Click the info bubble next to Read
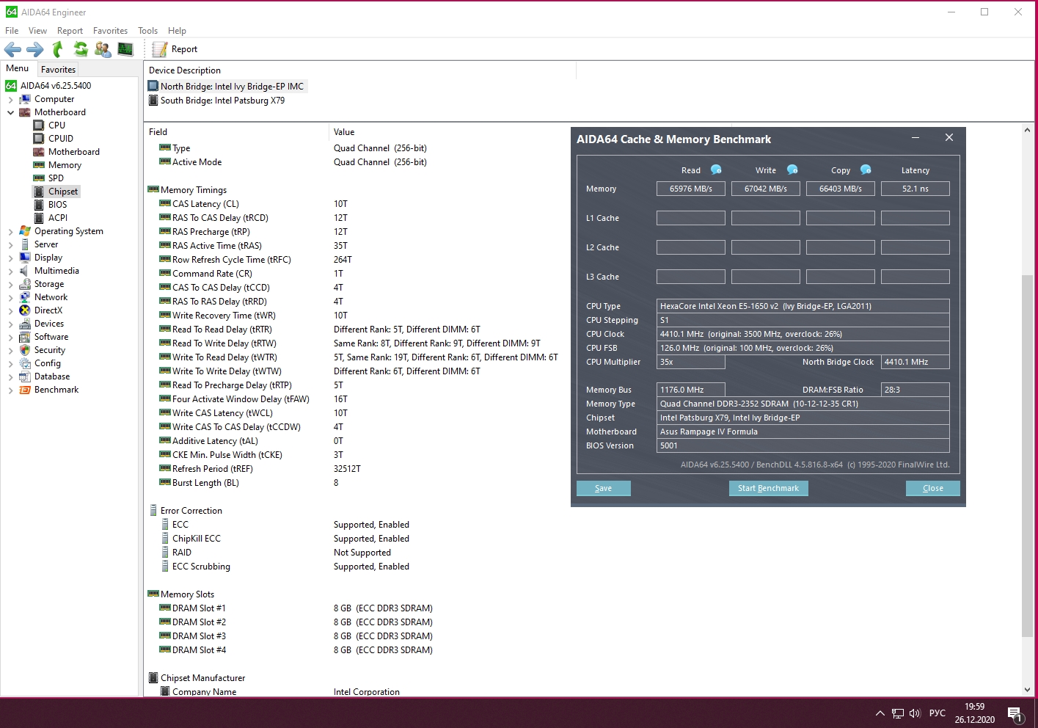The height and width of the screenshot is (728, 1038). coord(716,170)
